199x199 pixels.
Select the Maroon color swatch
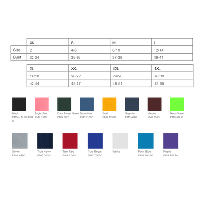pyautogui.click(x=155, y=104)
